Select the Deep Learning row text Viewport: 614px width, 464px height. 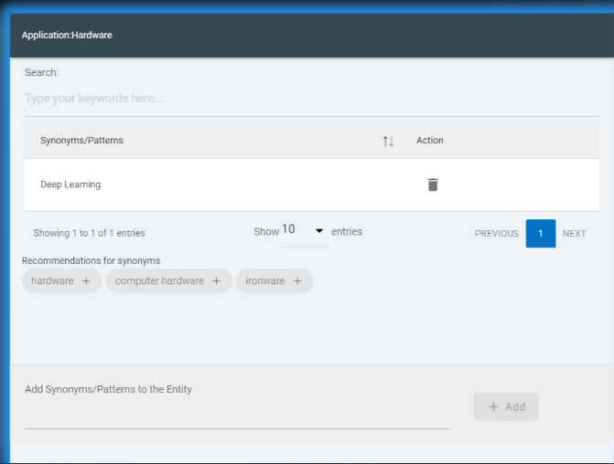[x=70, y=185]
